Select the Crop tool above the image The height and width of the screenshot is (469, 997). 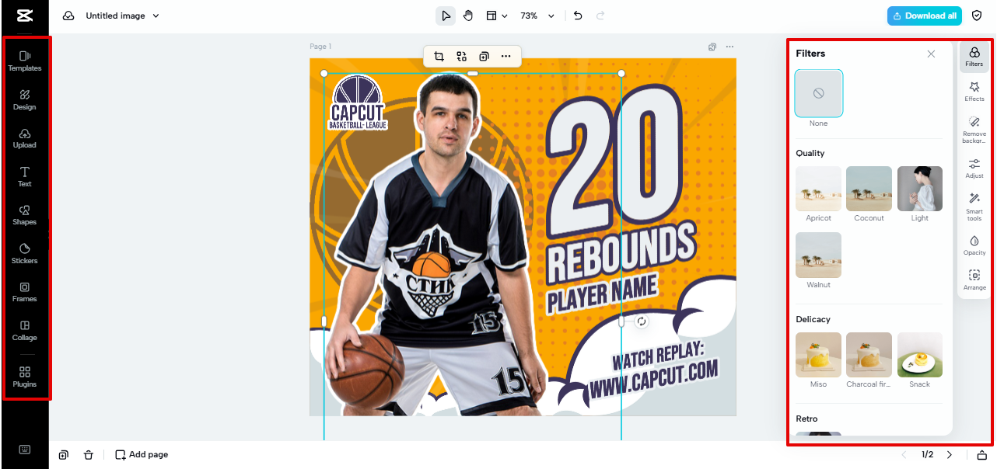(x=439, y=56)
